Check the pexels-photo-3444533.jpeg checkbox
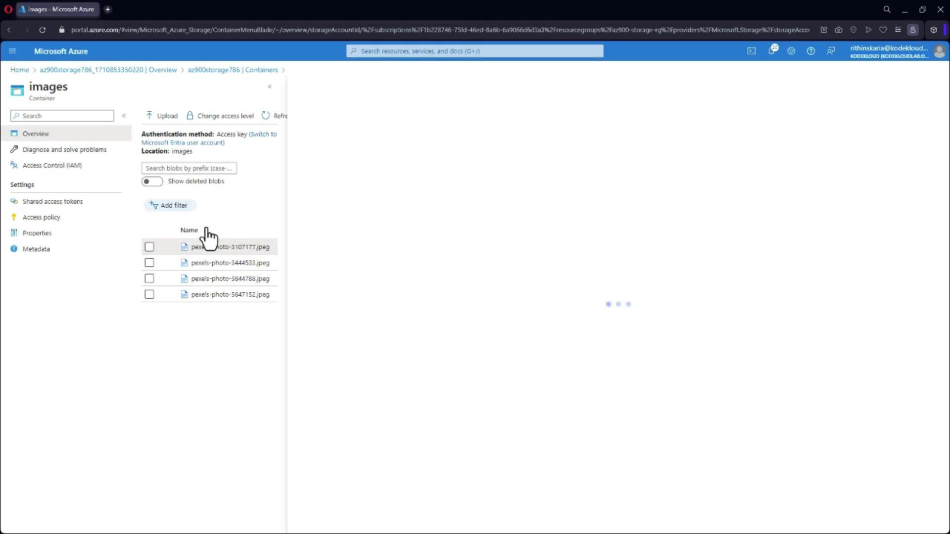The width and height of the screenshot is (950, 534). 149,263
